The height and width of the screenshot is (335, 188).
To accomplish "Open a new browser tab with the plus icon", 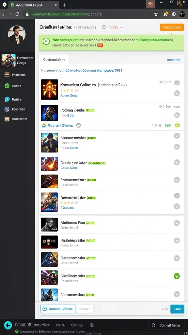I will click(x=64, y=5).
